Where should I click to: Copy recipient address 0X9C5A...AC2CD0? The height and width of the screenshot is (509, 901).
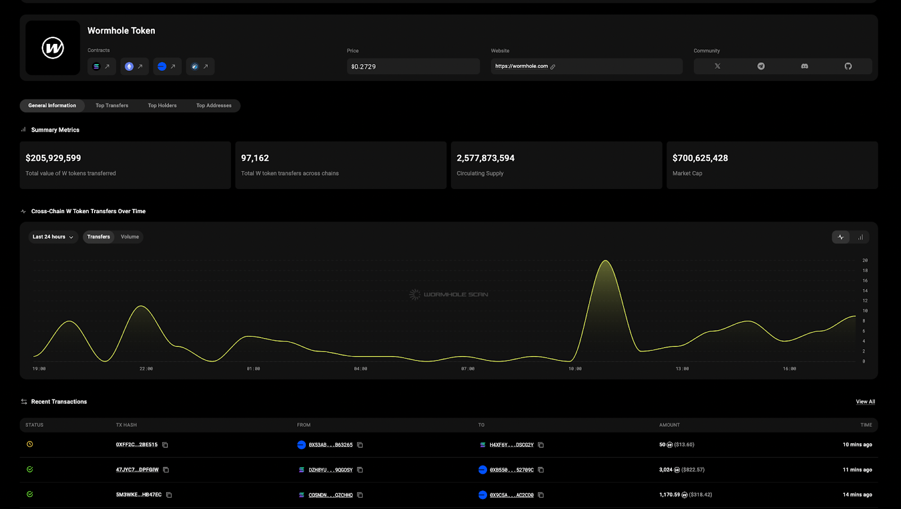click(541, 495)
